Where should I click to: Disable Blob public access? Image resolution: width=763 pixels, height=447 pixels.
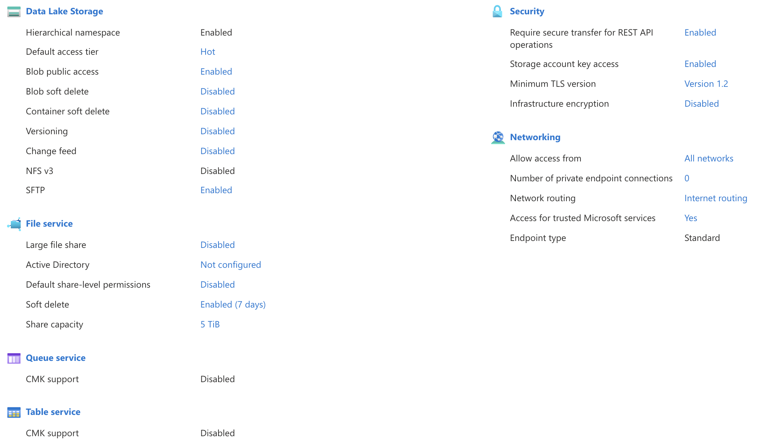pyautogui.click(x=216, y=71)
